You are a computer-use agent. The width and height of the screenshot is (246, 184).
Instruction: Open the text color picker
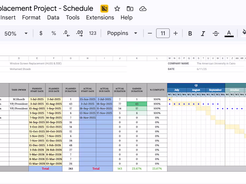tap(229, 33)
